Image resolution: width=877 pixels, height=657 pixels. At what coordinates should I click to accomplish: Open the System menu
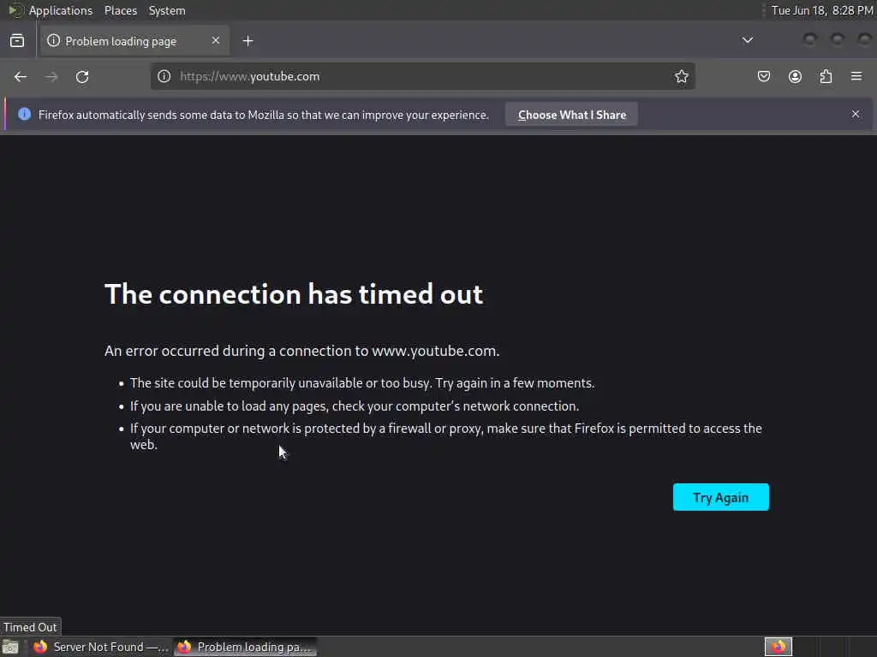click(x=167, y=10)
